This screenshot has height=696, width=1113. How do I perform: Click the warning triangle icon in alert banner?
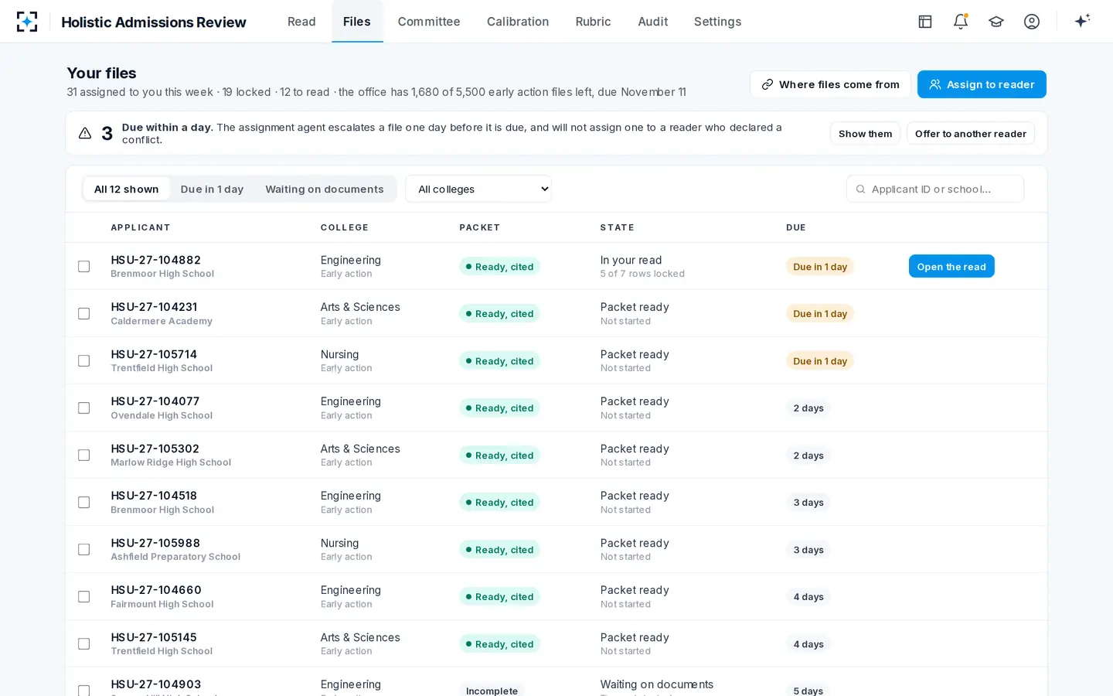click(x=85, y=133)
